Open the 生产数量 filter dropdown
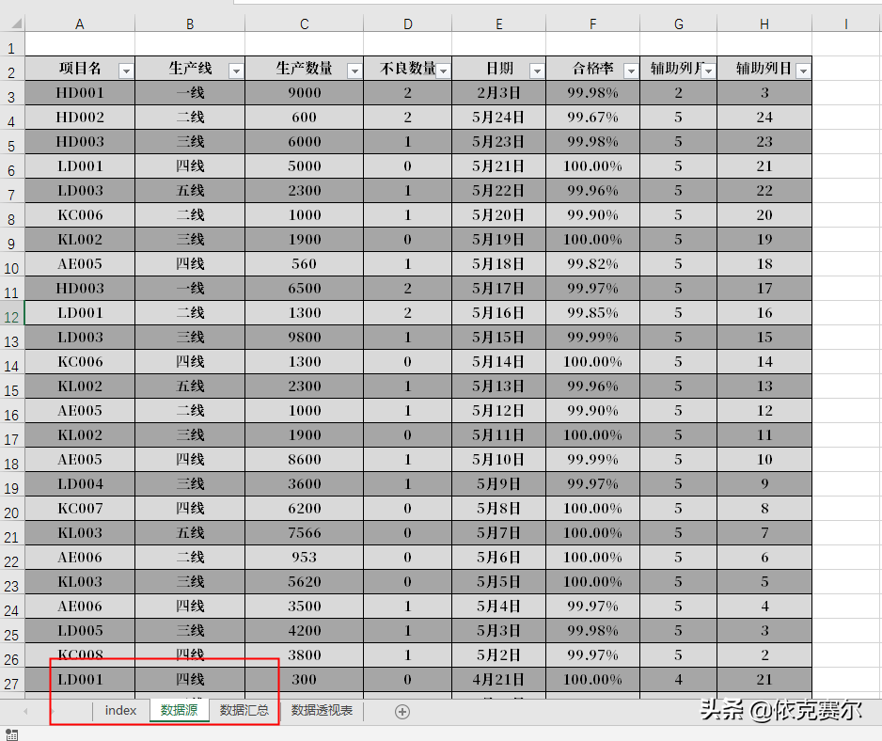The width and height of the screenshot is (882, 741). 354,71
